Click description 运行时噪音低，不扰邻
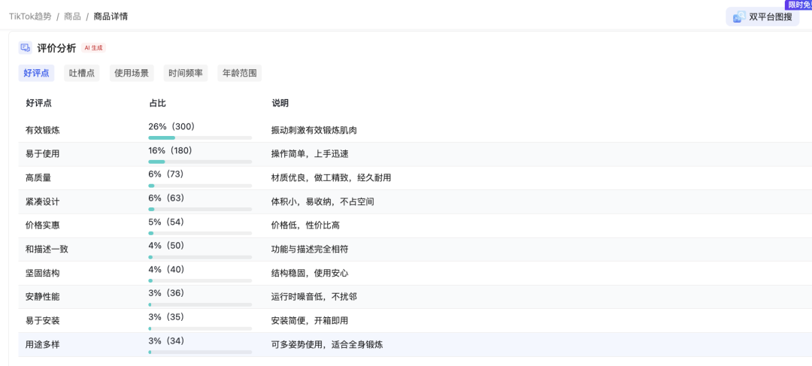 pos(314,297)
